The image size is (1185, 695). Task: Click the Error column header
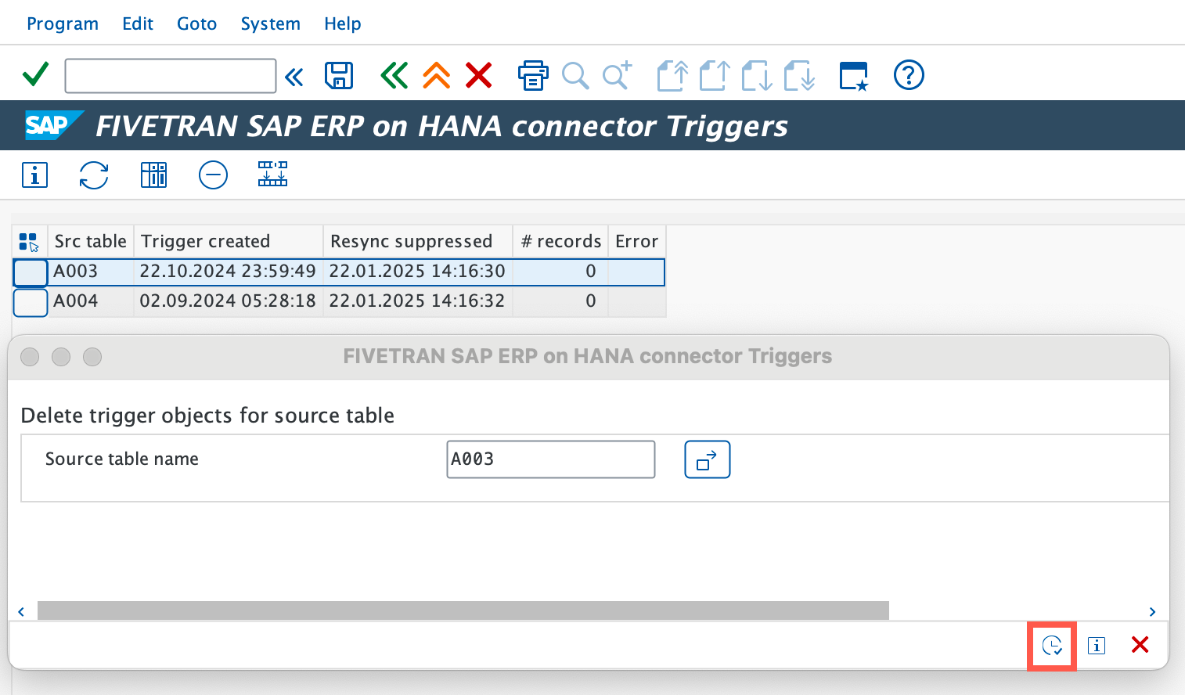coord(637,241)
